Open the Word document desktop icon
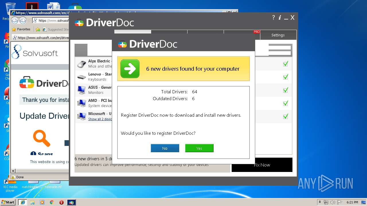 tap(53, 6)
